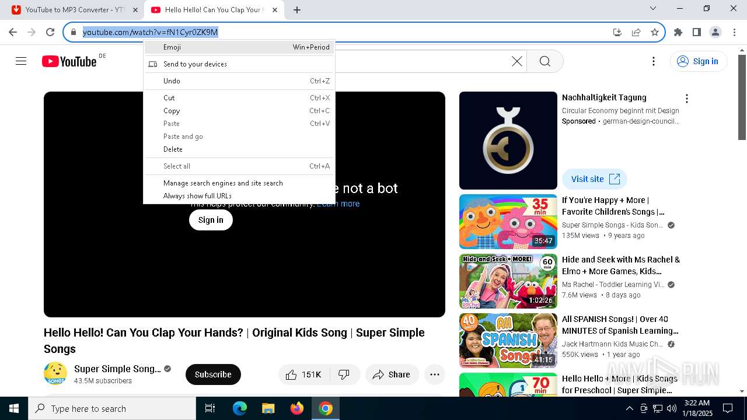Click the browser back arrow

coord(13,32)
